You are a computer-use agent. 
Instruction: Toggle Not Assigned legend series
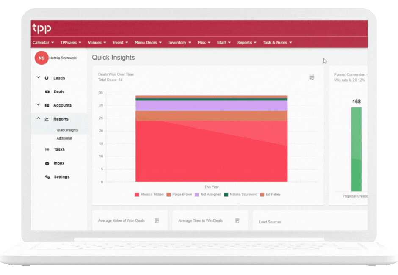tap(208, 195)
